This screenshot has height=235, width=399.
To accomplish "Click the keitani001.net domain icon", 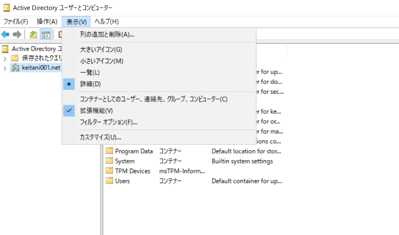I will [x=15, y=68].
